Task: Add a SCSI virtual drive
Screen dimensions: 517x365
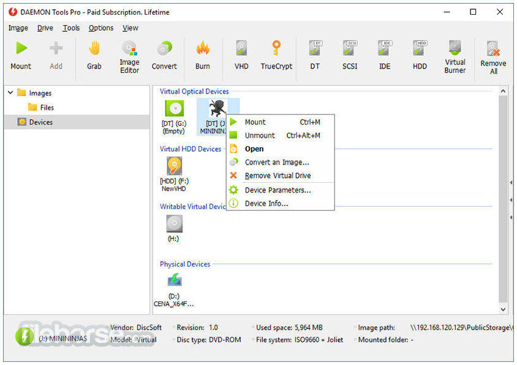Action: pyautogui.click(x=350, y=48)
